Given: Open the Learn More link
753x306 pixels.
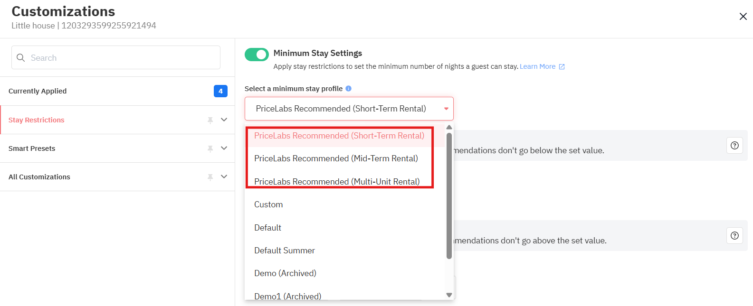Looking at the screenshot, I should point(537,66).
